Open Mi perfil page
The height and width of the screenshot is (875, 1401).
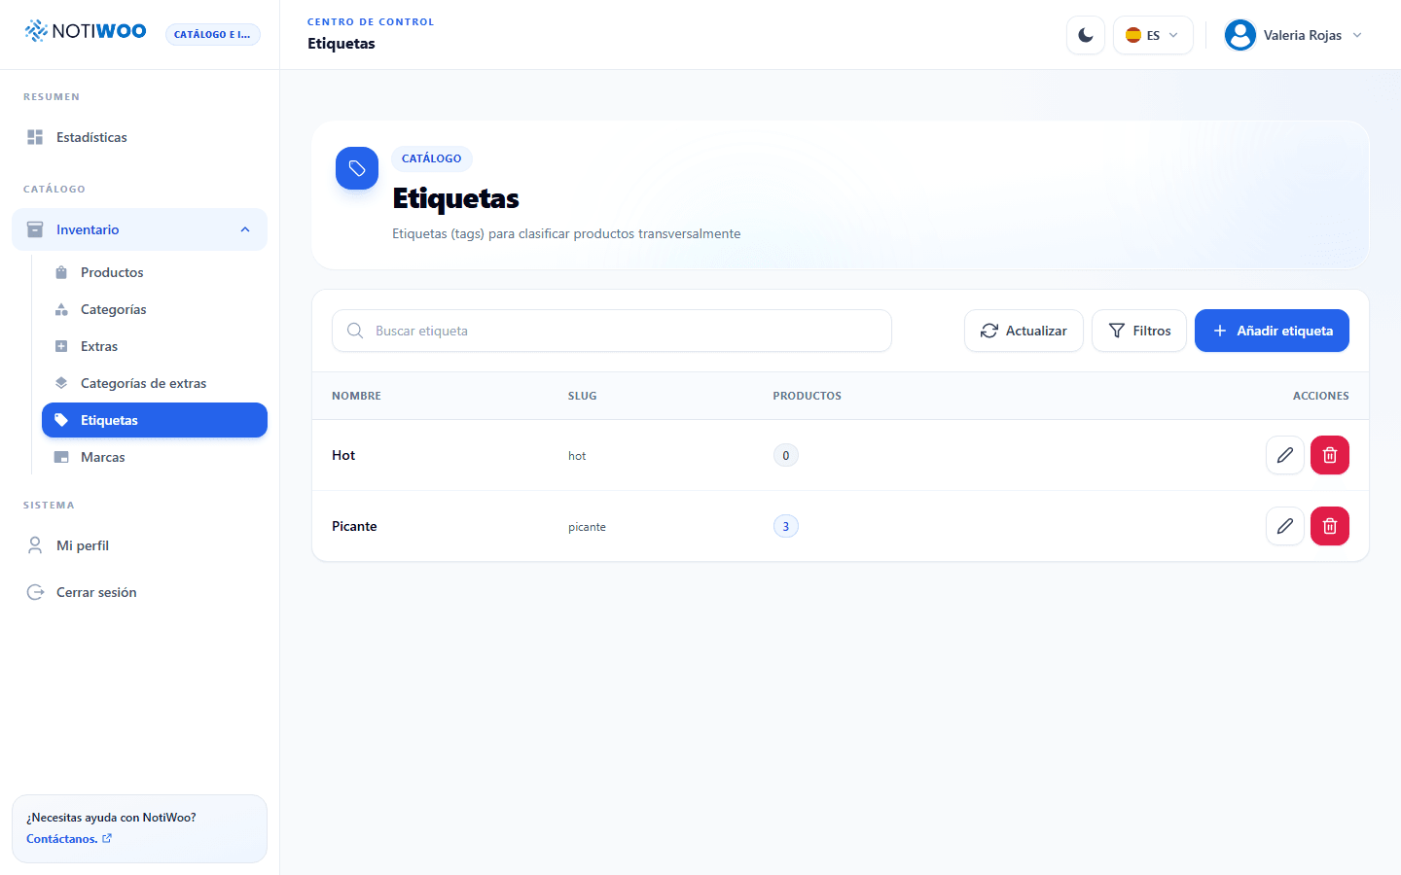click(139, 545)
